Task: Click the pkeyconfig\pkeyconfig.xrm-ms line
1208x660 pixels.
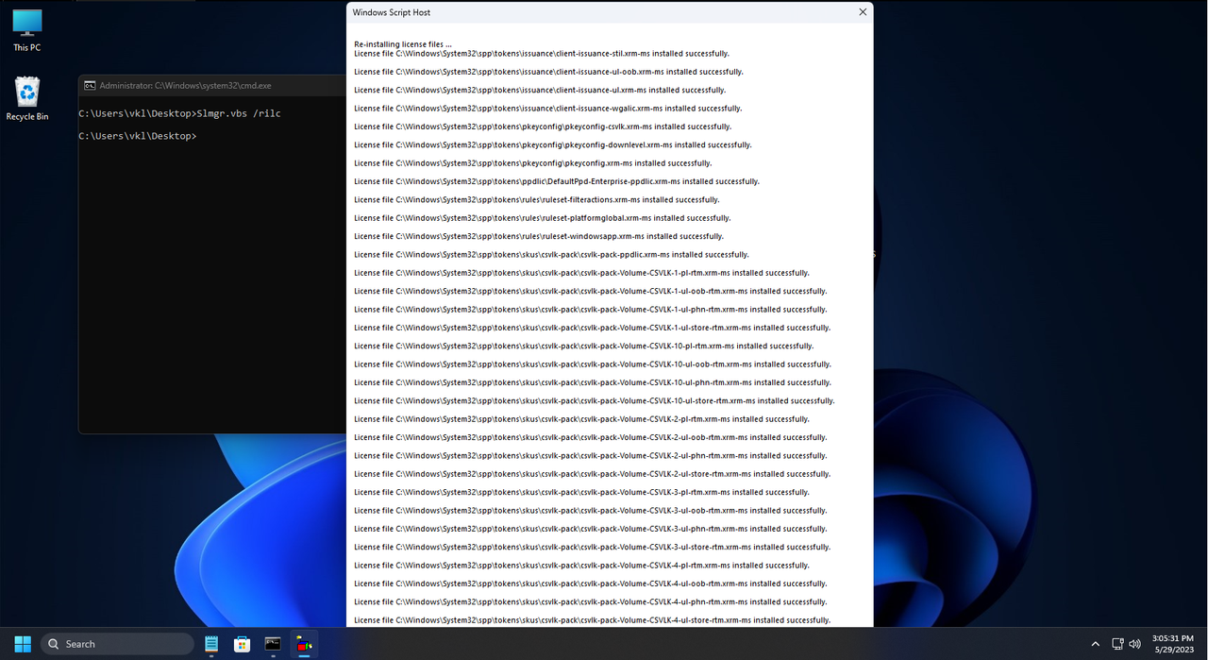Action: click(533, 163)
